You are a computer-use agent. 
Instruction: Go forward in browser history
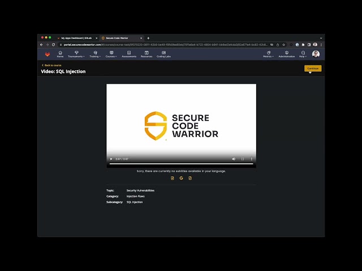[x=48, y=45]
